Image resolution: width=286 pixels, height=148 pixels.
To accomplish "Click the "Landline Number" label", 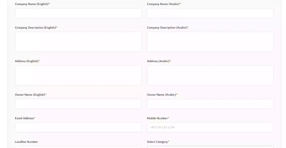I will 26,142.
